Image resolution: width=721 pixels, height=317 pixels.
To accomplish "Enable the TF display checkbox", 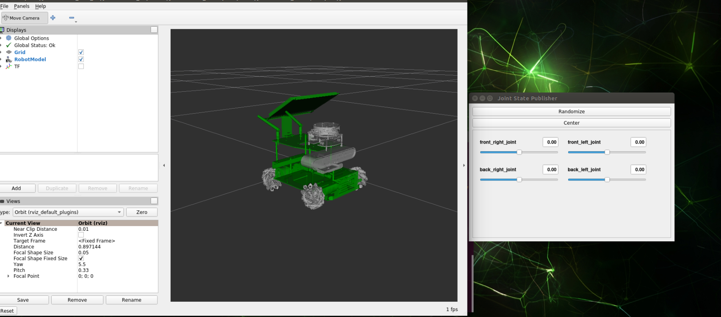I will pos(81,66).
